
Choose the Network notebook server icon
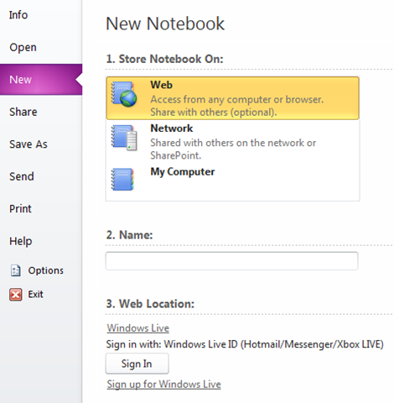tap(124, 138)
